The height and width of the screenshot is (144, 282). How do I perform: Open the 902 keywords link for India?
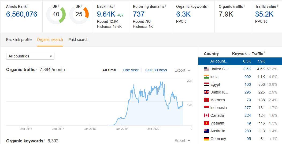tap(248, 77)
